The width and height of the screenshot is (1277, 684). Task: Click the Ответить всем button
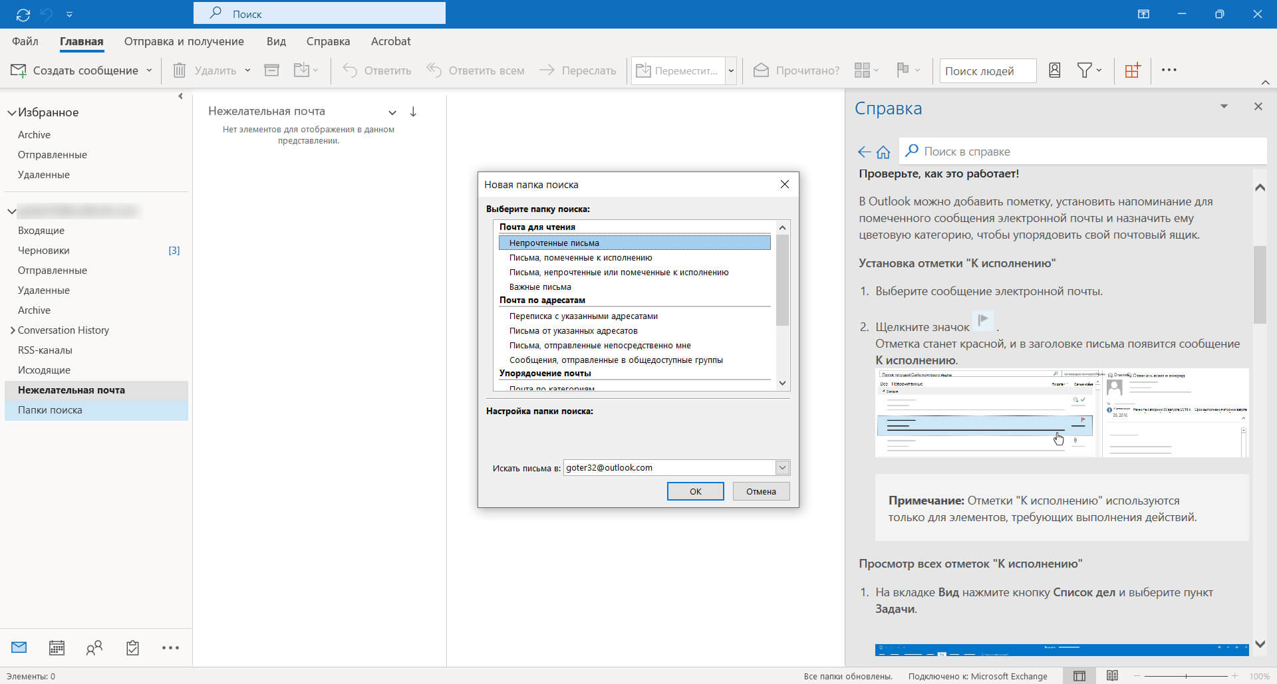pos(476,70)
